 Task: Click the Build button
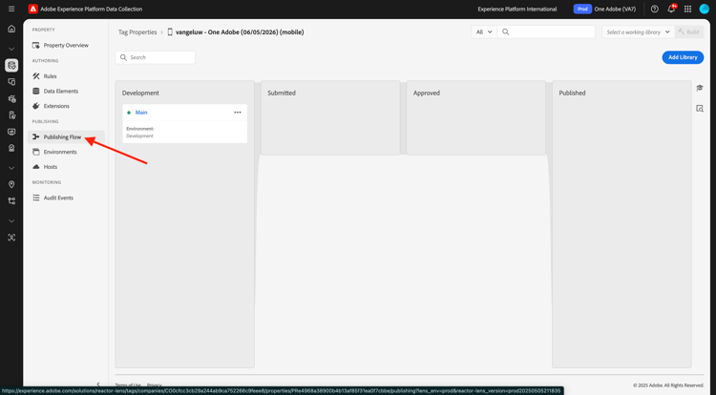pos(688,31)
